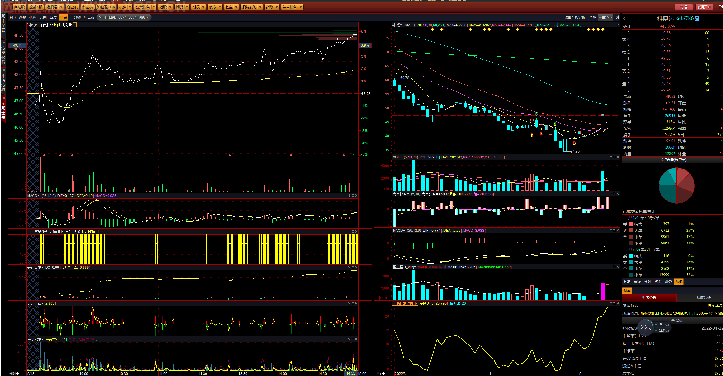723x376 pixels.
Task: Click the 通 badge next to stock code 603786
Action: (696, 19)
